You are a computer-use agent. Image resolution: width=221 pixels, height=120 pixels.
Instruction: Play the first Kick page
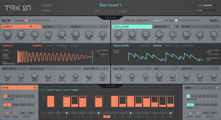pyautogui.click(x=7, y=105)
